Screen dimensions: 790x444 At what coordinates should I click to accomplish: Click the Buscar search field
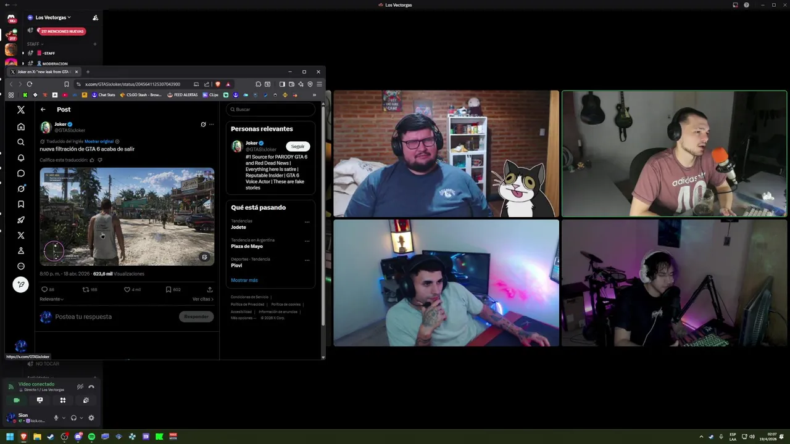click(270, 109)
